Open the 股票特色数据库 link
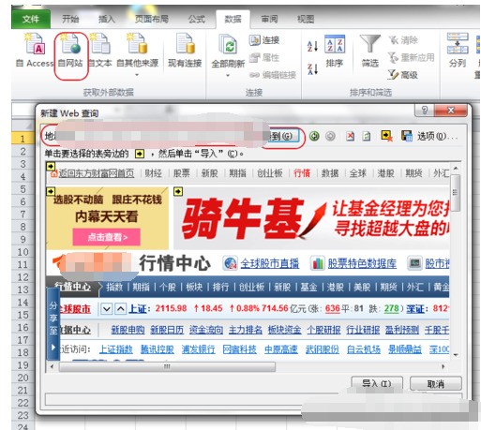This screenshot has height=430, width=481. [362, 263]
